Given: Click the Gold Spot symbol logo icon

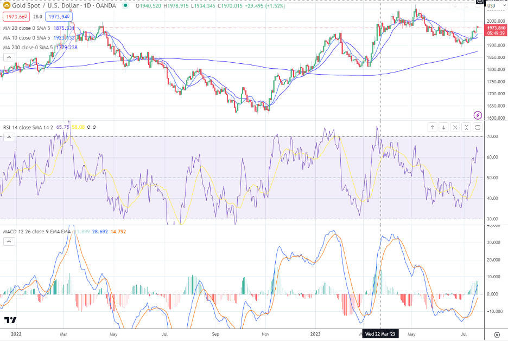Looking at the screenshot, I should click(x=7, y=6).
